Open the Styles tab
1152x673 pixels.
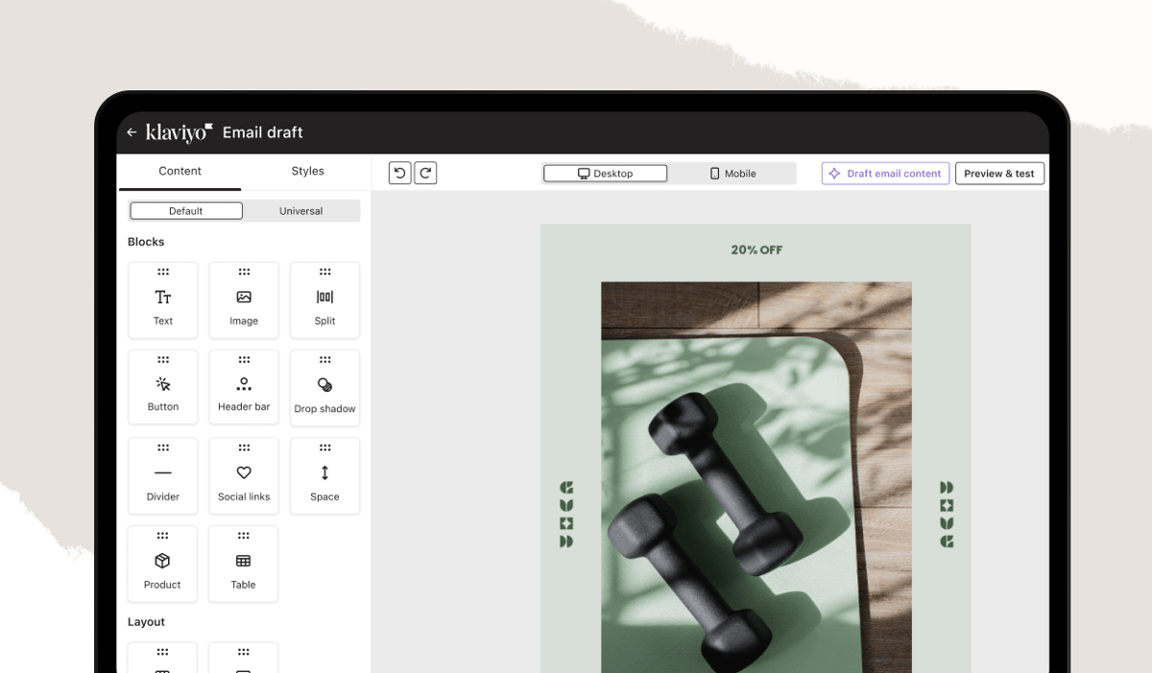pos(307,171)
